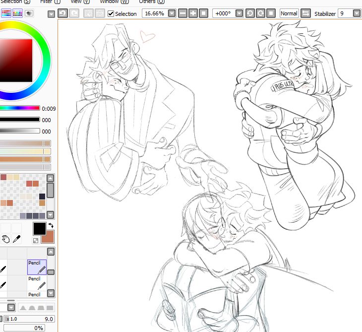The width and height of the screenshot is (362, 332).
Task: Select the Hand tool
Action: (5, 239)
